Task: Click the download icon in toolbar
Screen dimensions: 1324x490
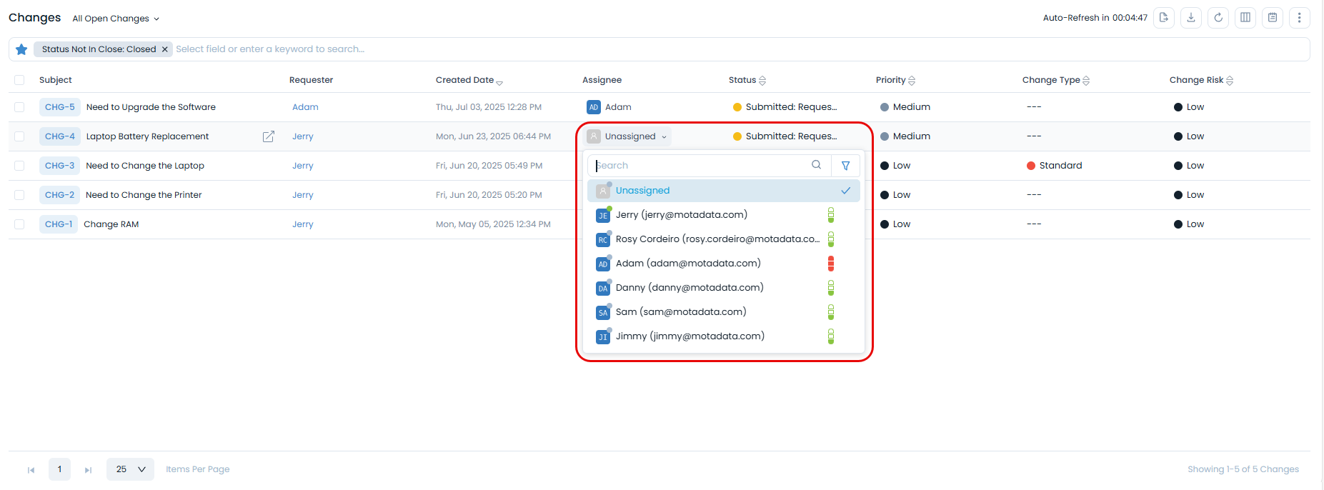Action: click(x=1191, y=18)
